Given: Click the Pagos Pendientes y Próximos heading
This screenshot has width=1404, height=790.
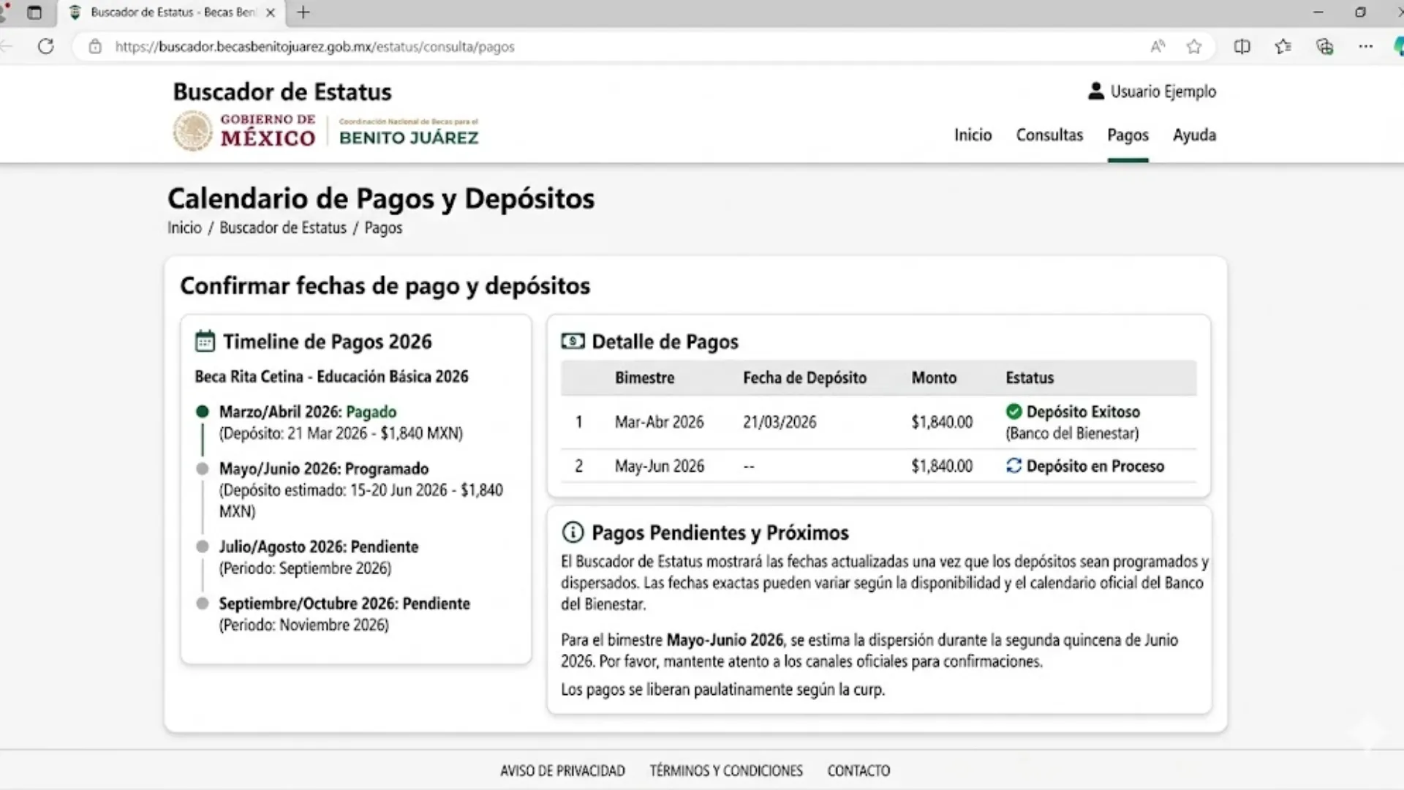Looking at the screenshot, I should 720,533.
